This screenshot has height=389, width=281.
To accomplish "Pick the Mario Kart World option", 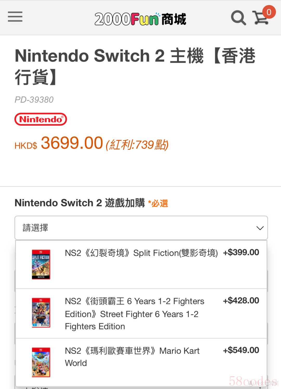I will [x=132, y=357].
